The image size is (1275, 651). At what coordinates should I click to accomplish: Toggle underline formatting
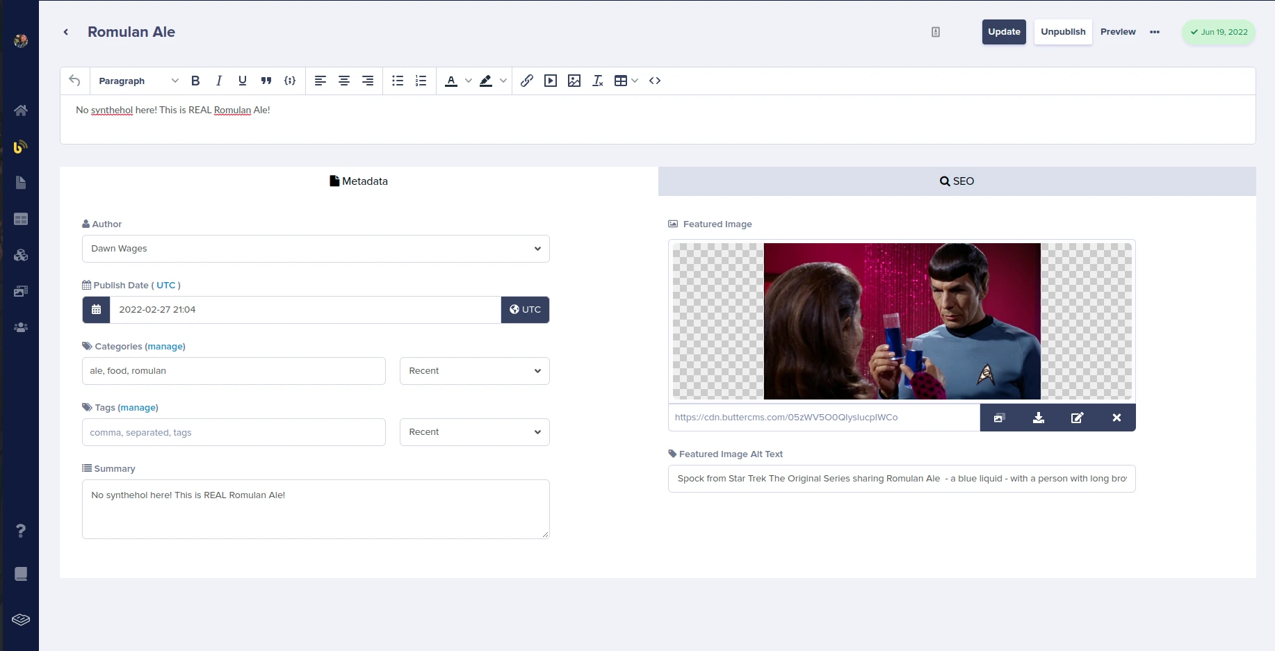(x=243, y=81)
